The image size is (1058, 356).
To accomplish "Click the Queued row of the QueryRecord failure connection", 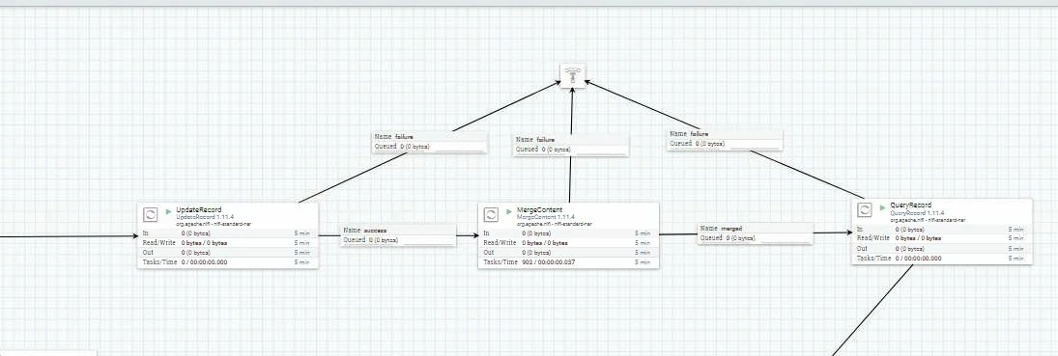I will click(x=725, y=144).
